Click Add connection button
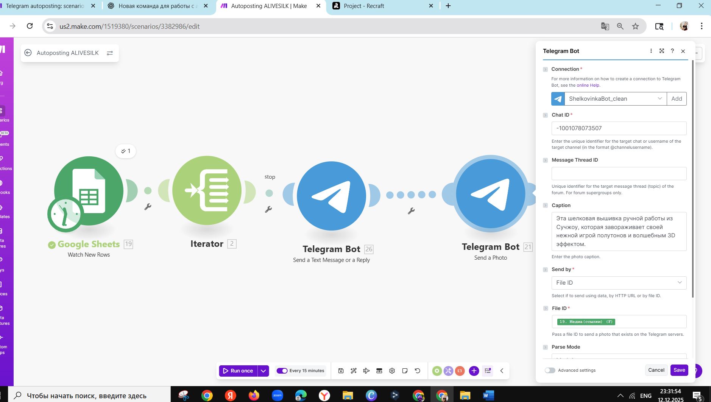This screenshot has height=402, width=711. click(677, 99)
